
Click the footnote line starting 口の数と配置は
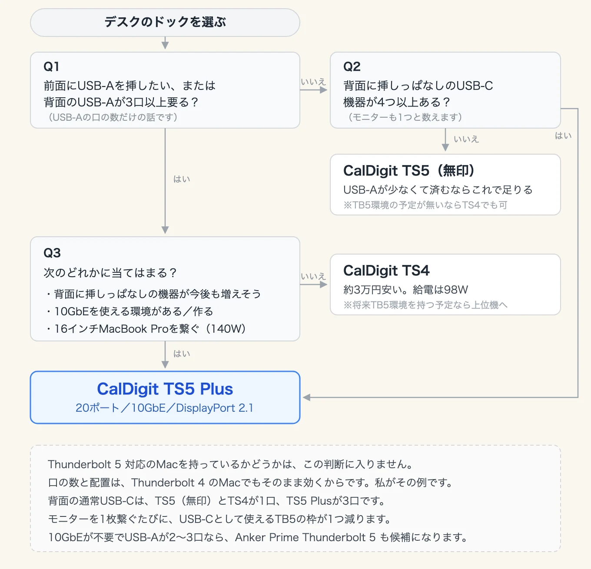pos(251,483)
